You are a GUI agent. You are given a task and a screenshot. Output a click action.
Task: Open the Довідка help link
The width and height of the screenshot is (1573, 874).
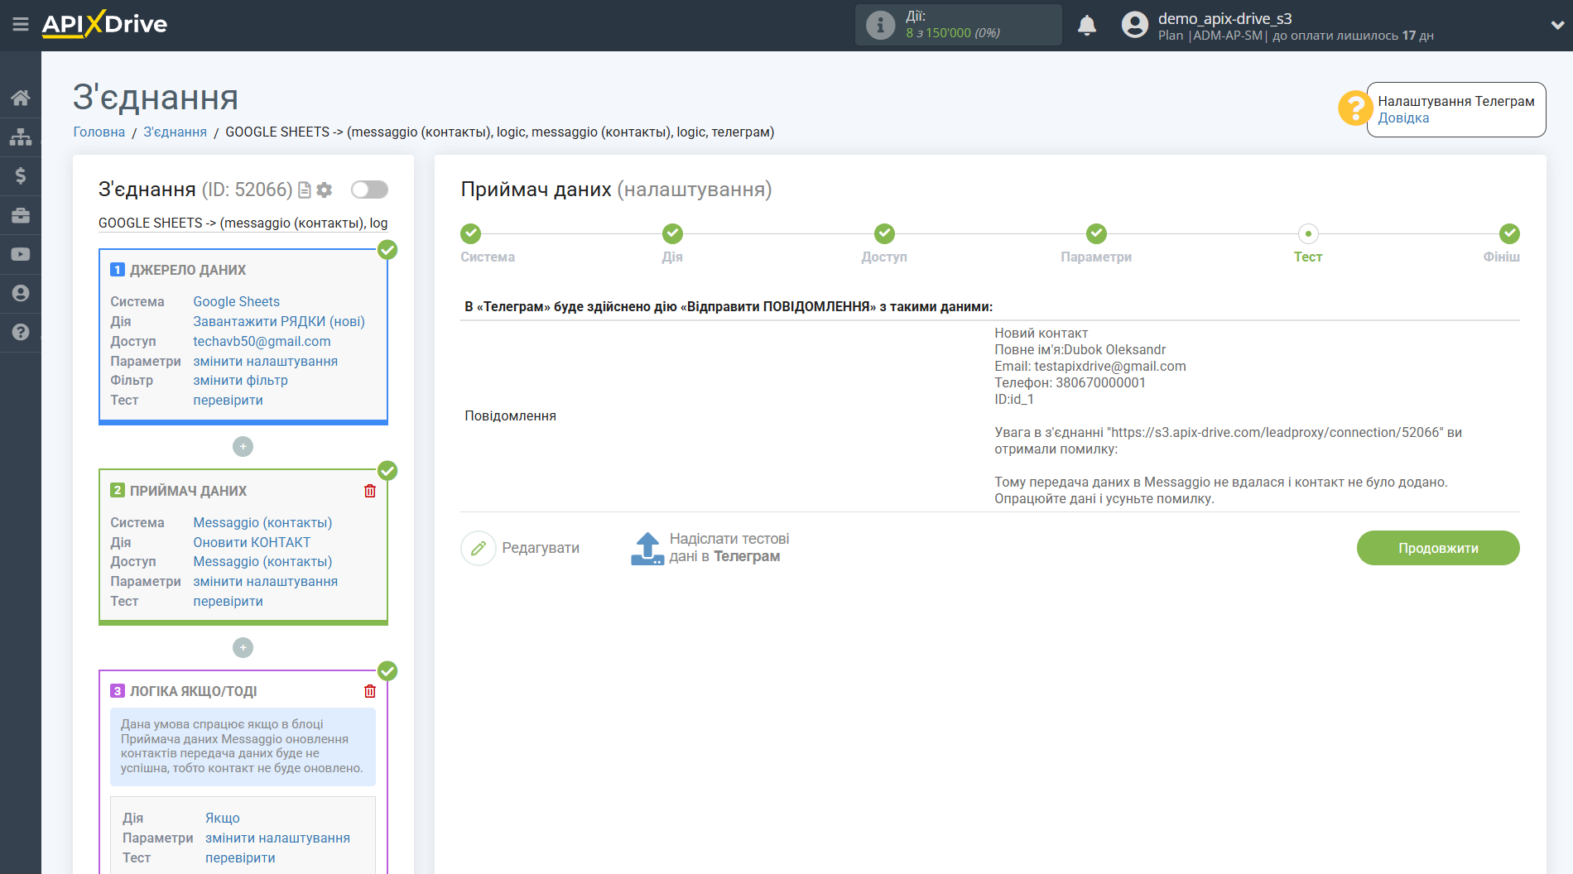1403,118
